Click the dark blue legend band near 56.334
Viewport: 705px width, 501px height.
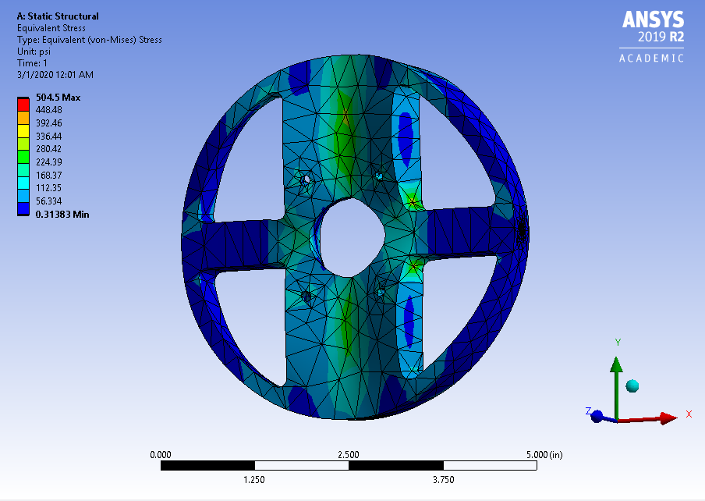coord(23,208)
